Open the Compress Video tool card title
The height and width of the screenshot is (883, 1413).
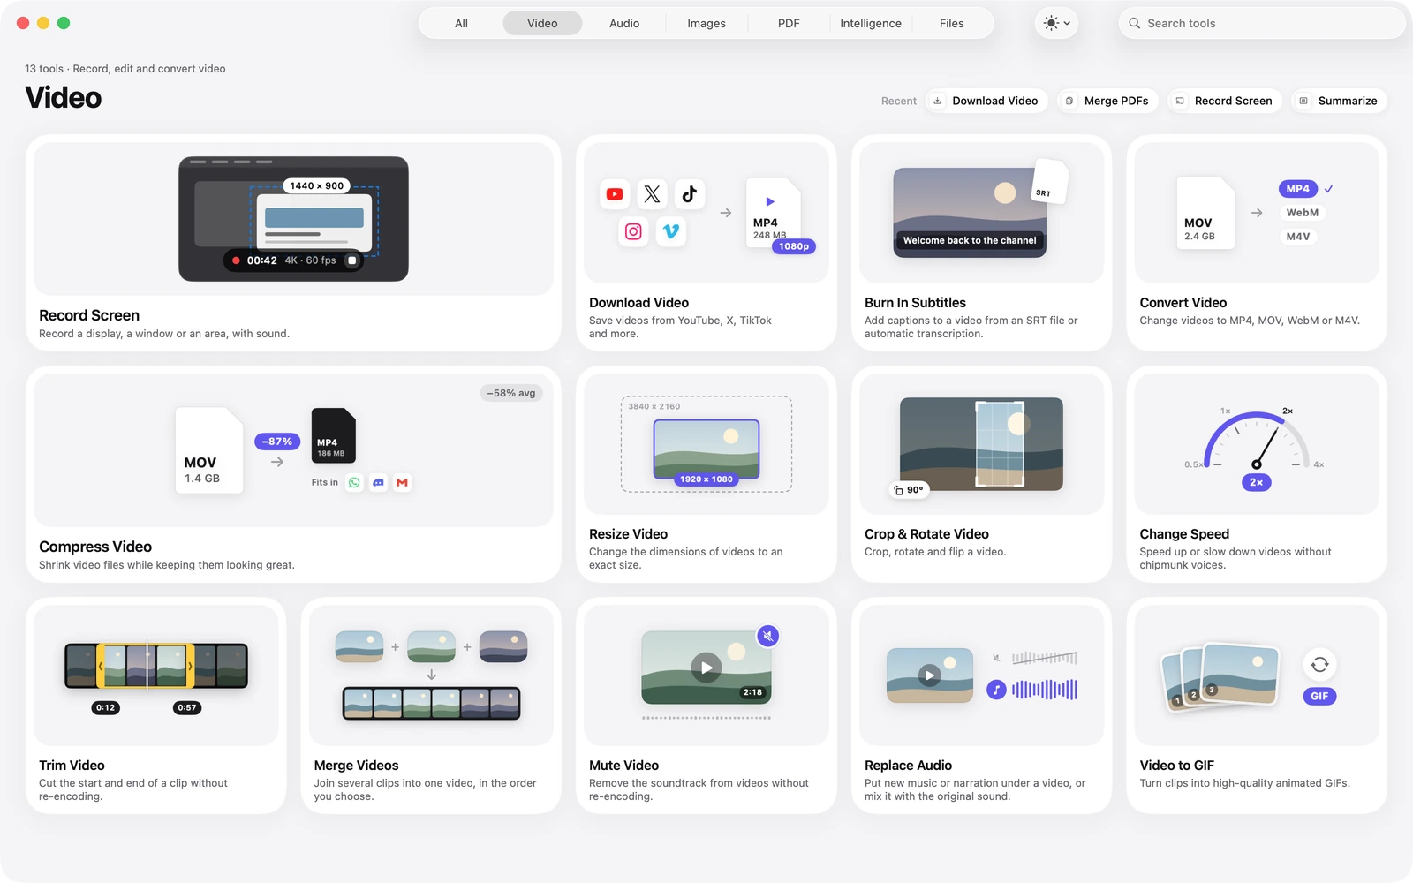point(95,547)
